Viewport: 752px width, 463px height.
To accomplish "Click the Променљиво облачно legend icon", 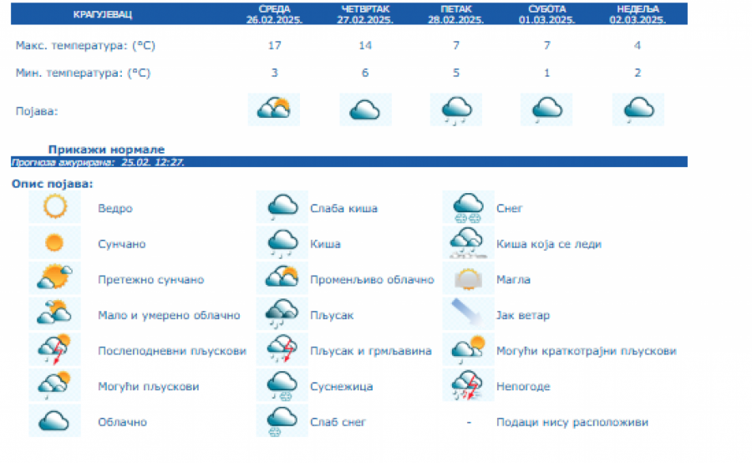I will (282, 279).
